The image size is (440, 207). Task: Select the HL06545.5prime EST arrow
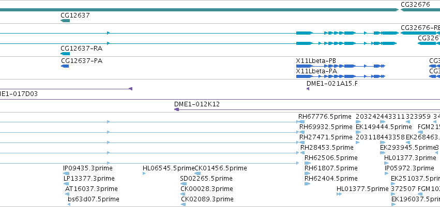(144, 173)
